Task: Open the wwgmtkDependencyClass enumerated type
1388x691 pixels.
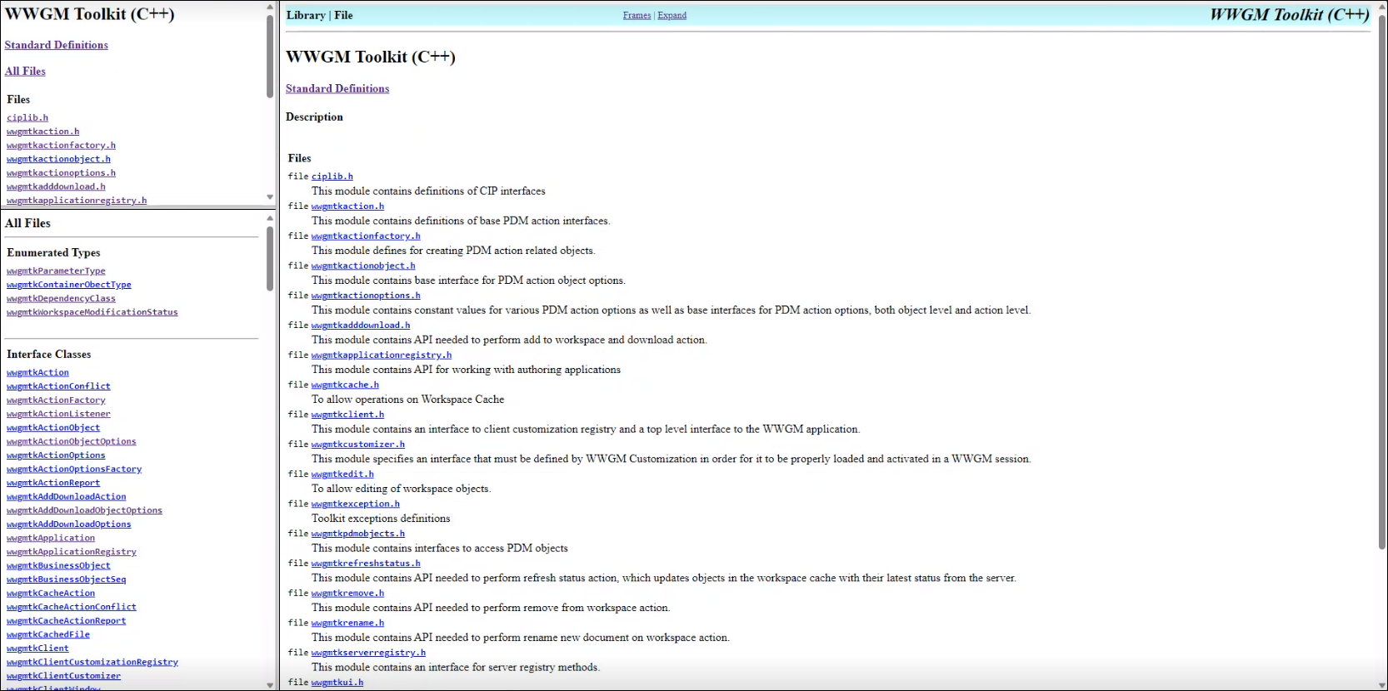Action: pyautogui.click(x=61, y=299)
